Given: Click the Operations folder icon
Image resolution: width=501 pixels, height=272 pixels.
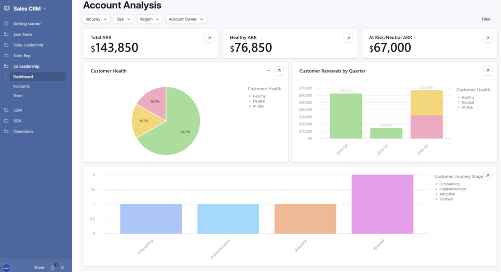Looking at the screenshot, I should [x=6, y=131].
